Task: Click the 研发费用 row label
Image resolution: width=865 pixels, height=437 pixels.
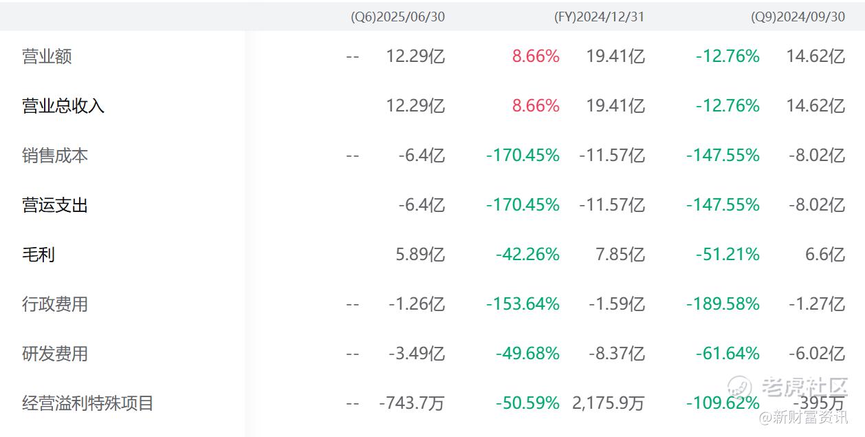Action: (55, 354)
